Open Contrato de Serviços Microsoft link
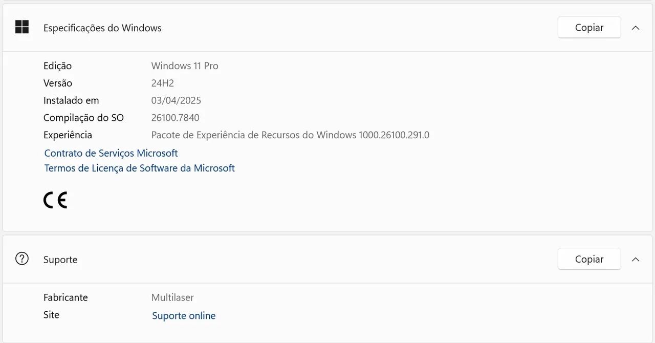 (111, 153)
